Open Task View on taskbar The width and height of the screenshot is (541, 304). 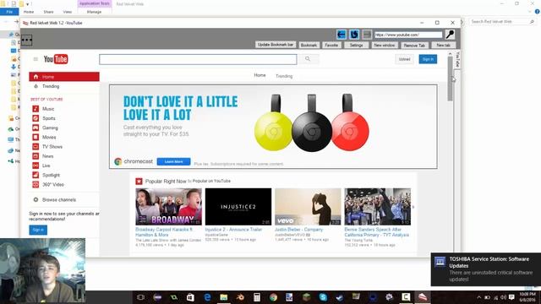[x=141, y=297]
